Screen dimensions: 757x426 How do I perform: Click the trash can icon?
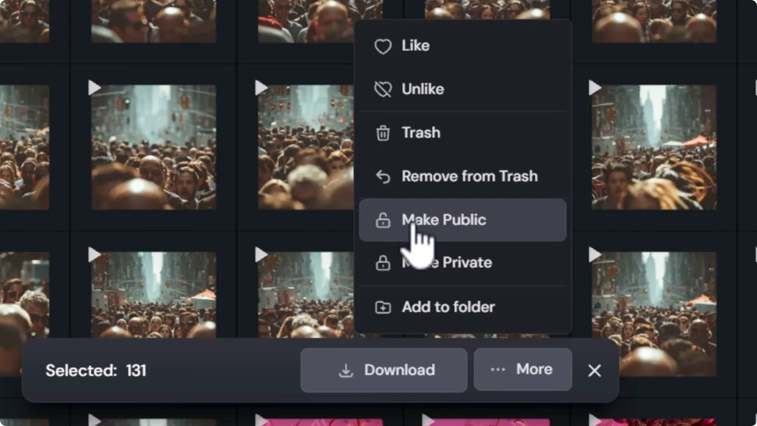382,133
